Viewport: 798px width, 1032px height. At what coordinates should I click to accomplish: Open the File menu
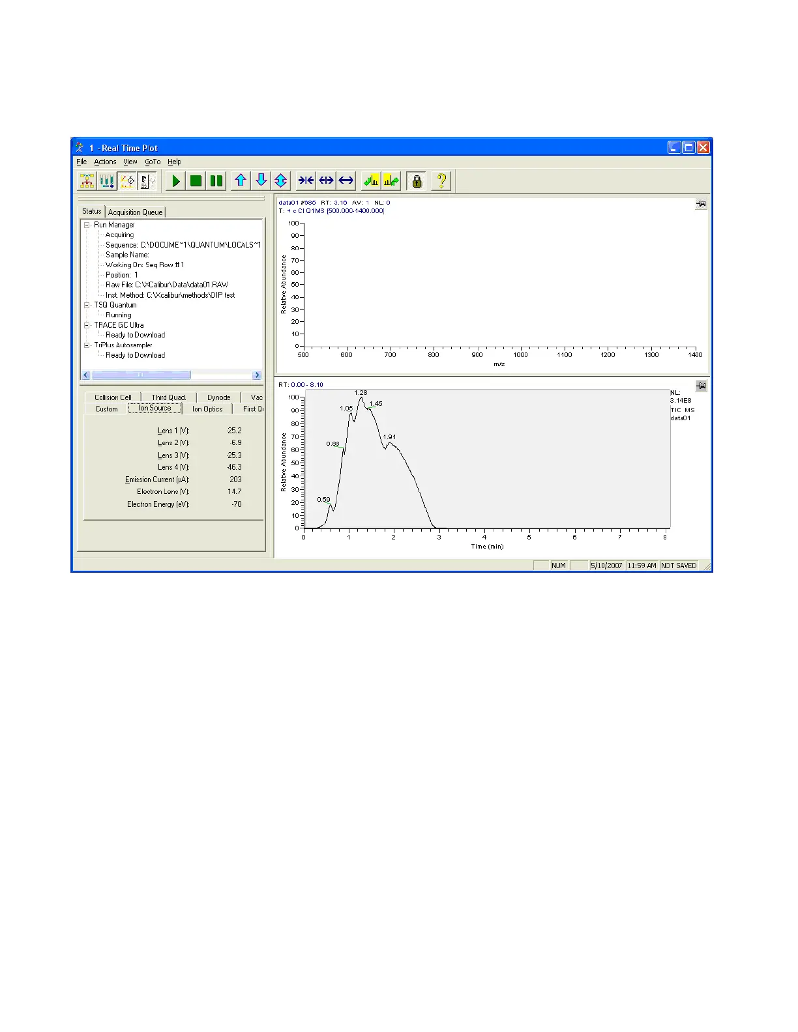(x=81, y=162)
